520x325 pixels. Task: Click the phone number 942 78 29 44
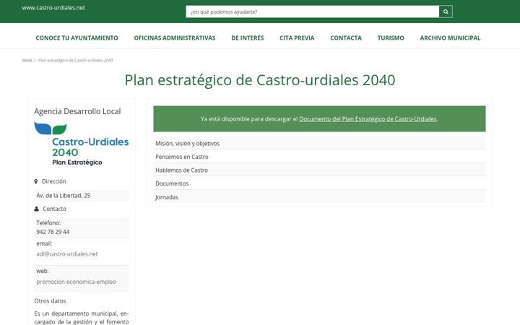click(x=53, y=232)
